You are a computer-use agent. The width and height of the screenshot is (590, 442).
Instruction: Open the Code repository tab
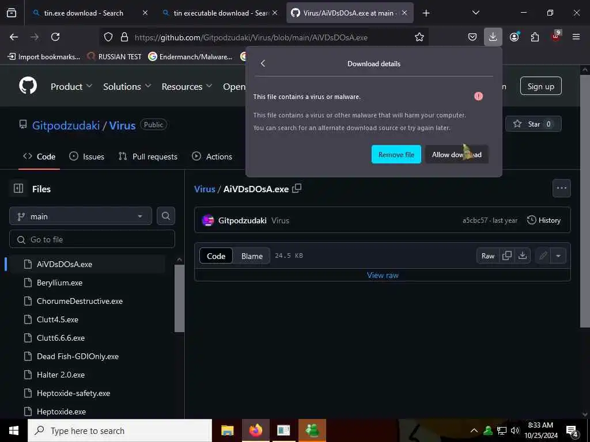(39, 157)
